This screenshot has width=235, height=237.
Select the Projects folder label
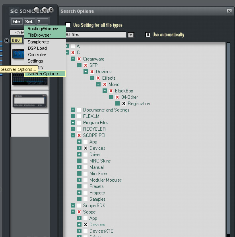(x=97, y=193)
